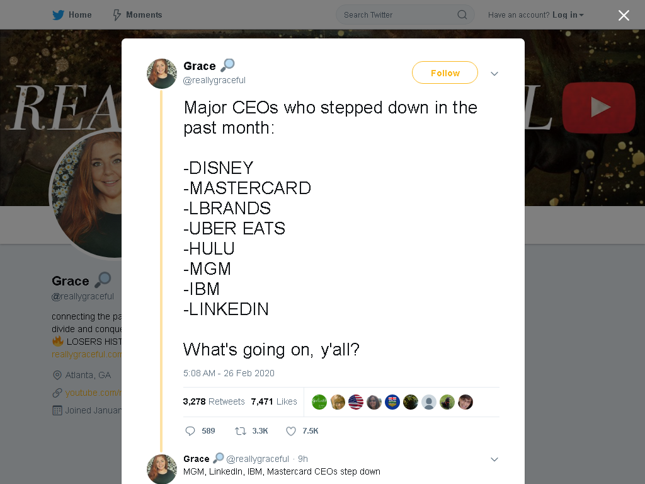The height and width of the screenshot is (484, 645).
Task: Open the tweet timestamp 26 Feb 2020
Action: pyautogui.click(x=229, y=373)
